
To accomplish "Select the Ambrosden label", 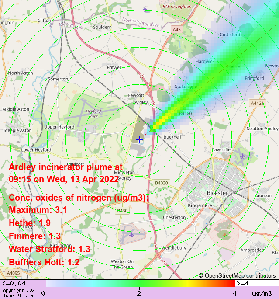I will coord(252,250).
